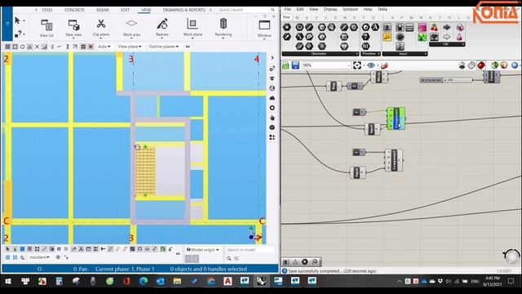Viewport: 522px width, 294px height.
Task: Click the left arrow scrolling ribbon tabs
Action: (x=36, y=10)
